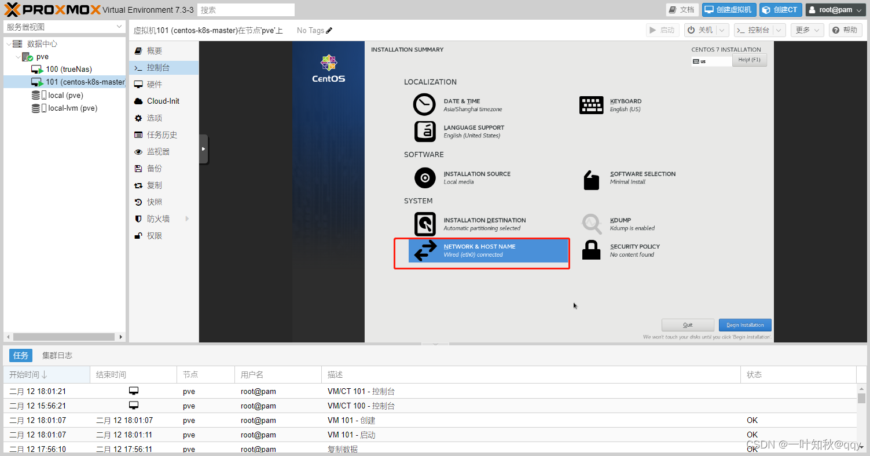Screen dimensions: 870x456
Task: Open the 备份 backup tab
Action: click(x=164, y=169)
